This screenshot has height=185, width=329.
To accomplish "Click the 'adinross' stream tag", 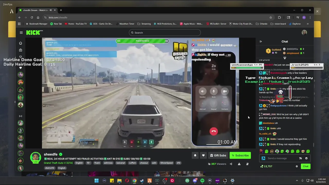I will click(x=108, y=163).
